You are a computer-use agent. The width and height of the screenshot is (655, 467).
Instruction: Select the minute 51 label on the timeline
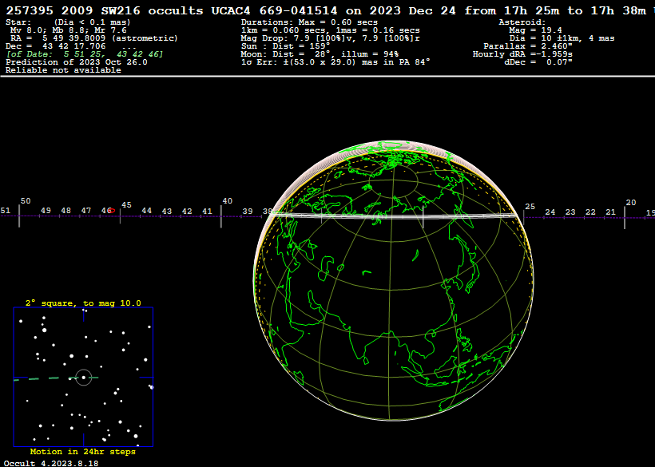[x=5, y=210]
